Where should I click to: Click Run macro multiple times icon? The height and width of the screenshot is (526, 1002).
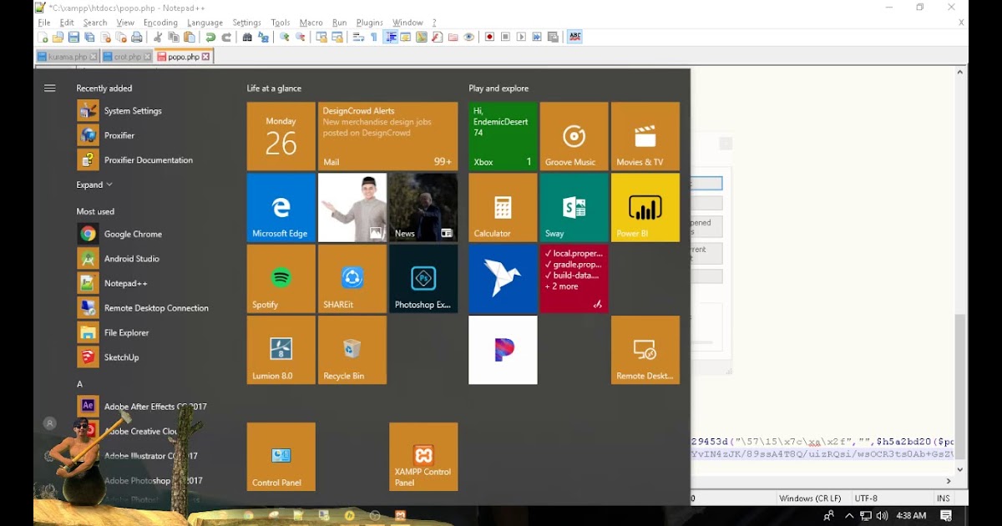click(x=537, y=37)
